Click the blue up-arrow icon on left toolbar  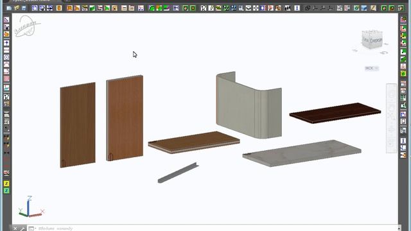pos(6,43)
